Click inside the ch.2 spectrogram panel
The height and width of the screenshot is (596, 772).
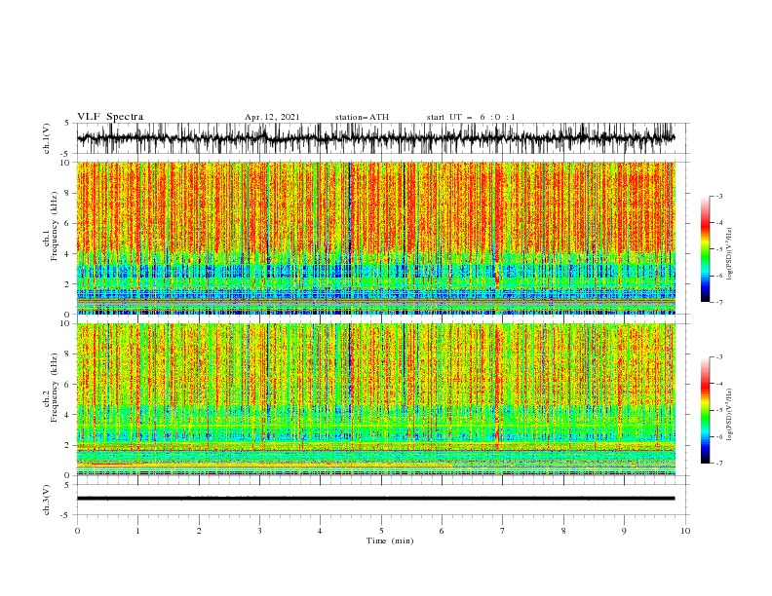pyautogui.click(x=375, y=399)
